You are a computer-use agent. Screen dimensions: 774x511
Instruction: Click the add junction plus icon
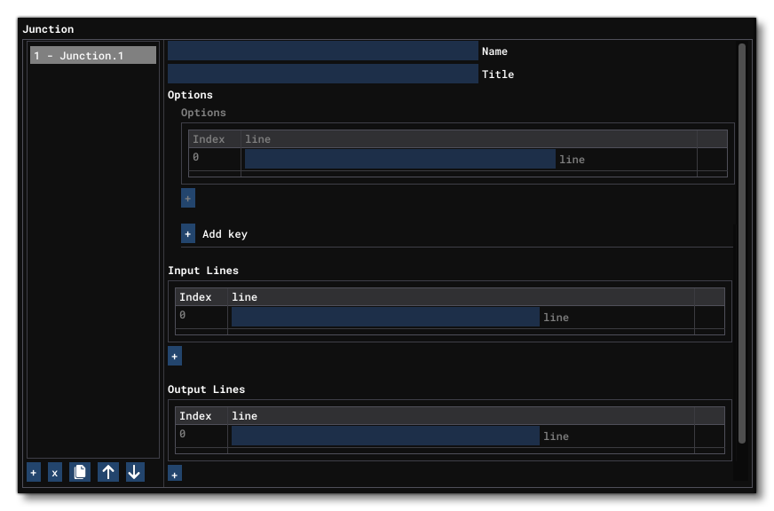click(34, 473)
